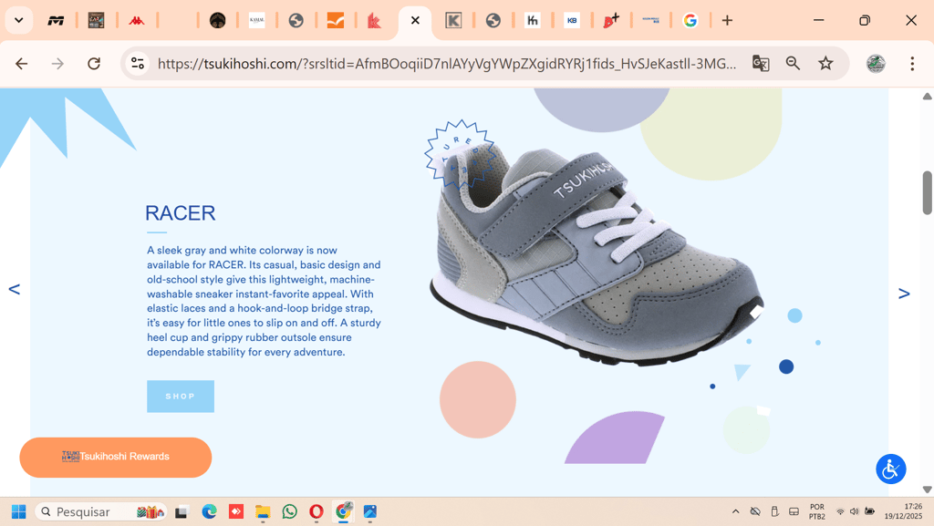Open Opera browser from the taskbar
The height and width of the screenshot is (526, 934).
[x=317, y=511]
